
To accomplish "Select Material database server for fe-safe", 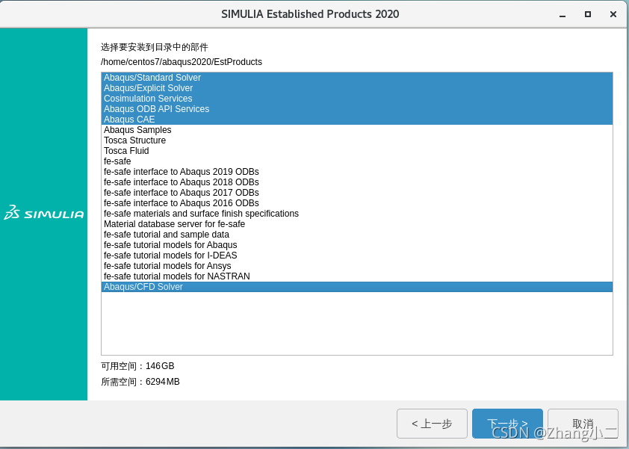I will (174, 224).
